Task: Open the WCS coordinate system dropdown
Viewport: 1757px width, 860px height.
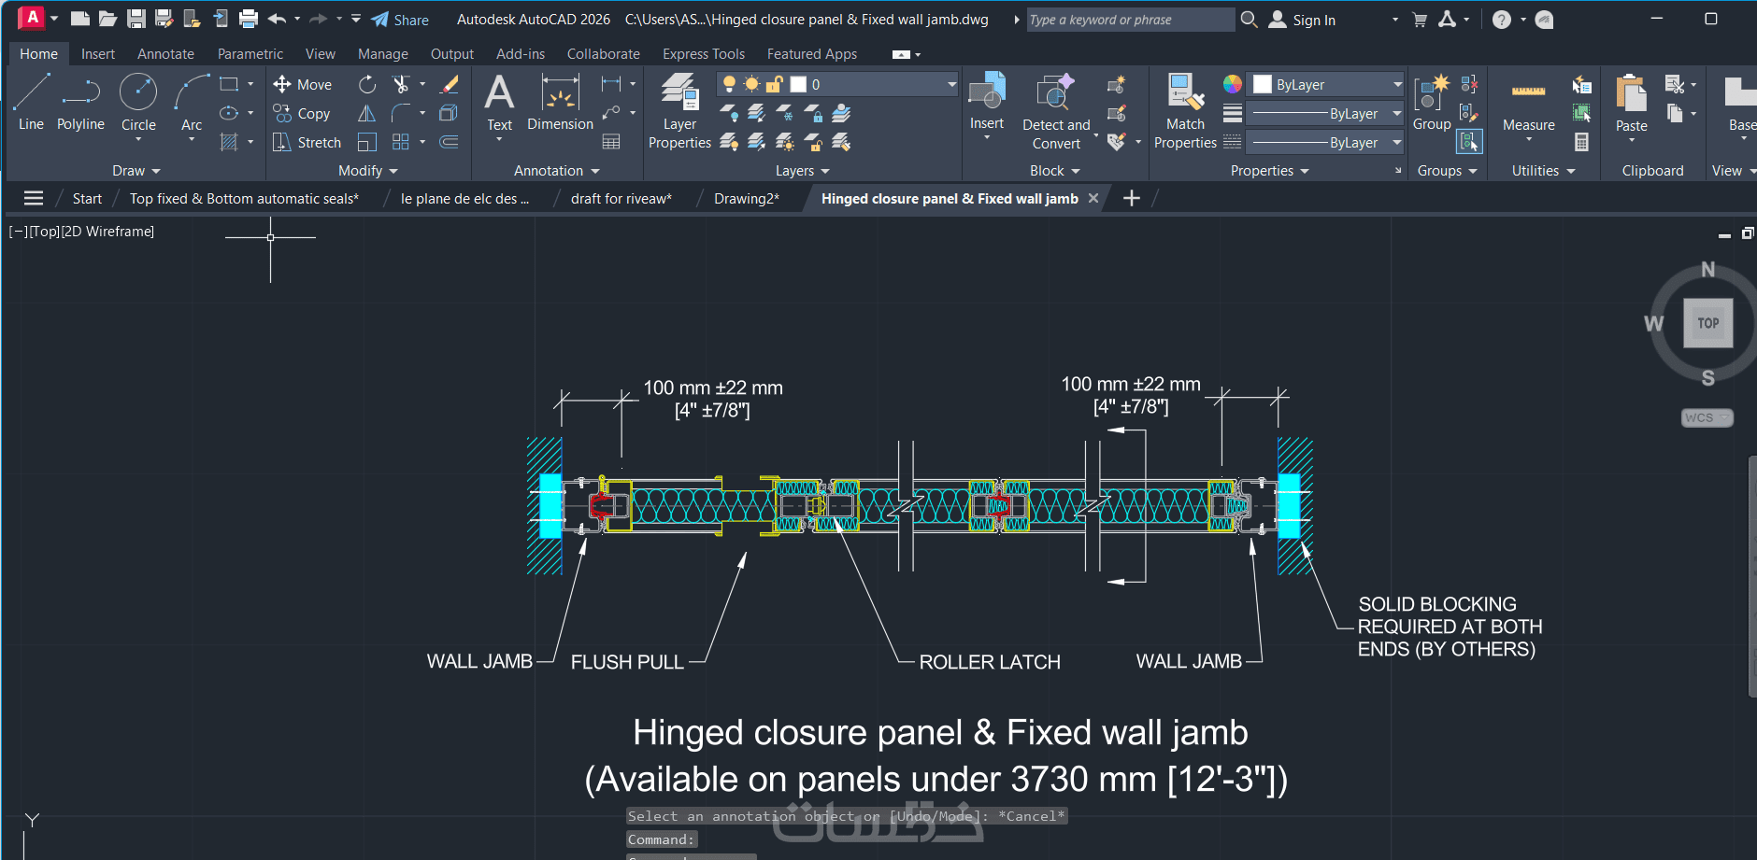Action: pos(1707,417)
